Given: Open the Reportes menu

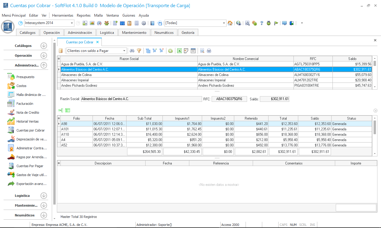Looking at the screenshot, I should pyautogui.click(x=84, y=15).
